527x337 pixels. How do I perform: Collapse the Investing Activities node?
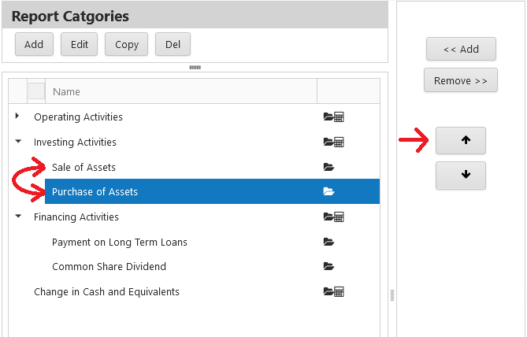[x=18, y=142]
